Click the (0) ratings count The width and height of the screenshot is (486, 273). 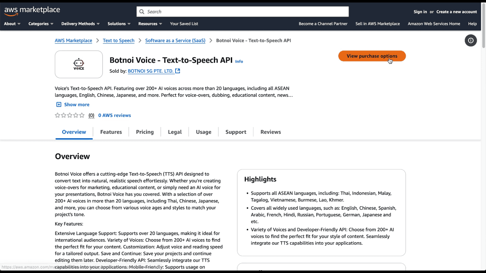coord(91,115)
